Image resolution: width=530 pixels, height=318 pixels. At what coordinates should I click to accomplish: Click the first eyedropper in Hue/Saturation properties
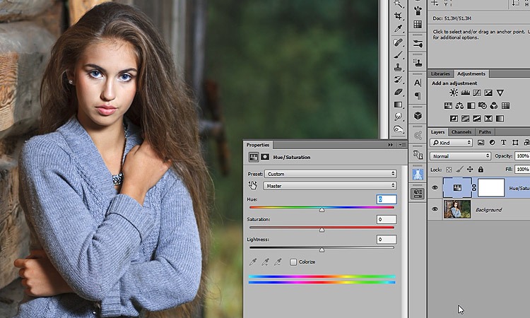(253, 262)
